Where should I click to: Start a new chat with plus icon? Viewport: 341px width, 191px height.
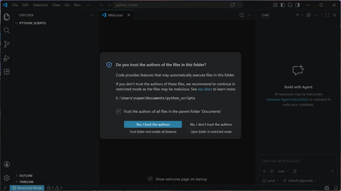[297, 15]
